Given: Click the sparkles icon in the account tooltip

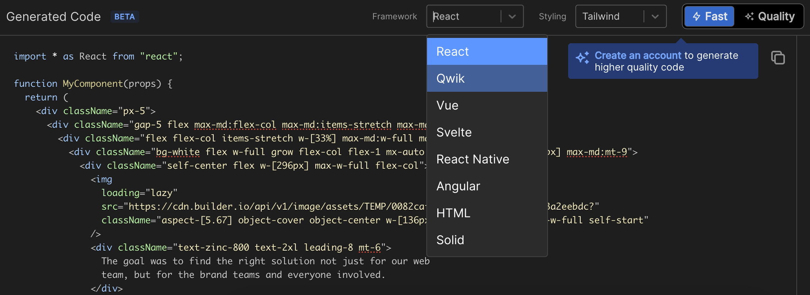Looking at the screenshot, I should coord(582,58).
